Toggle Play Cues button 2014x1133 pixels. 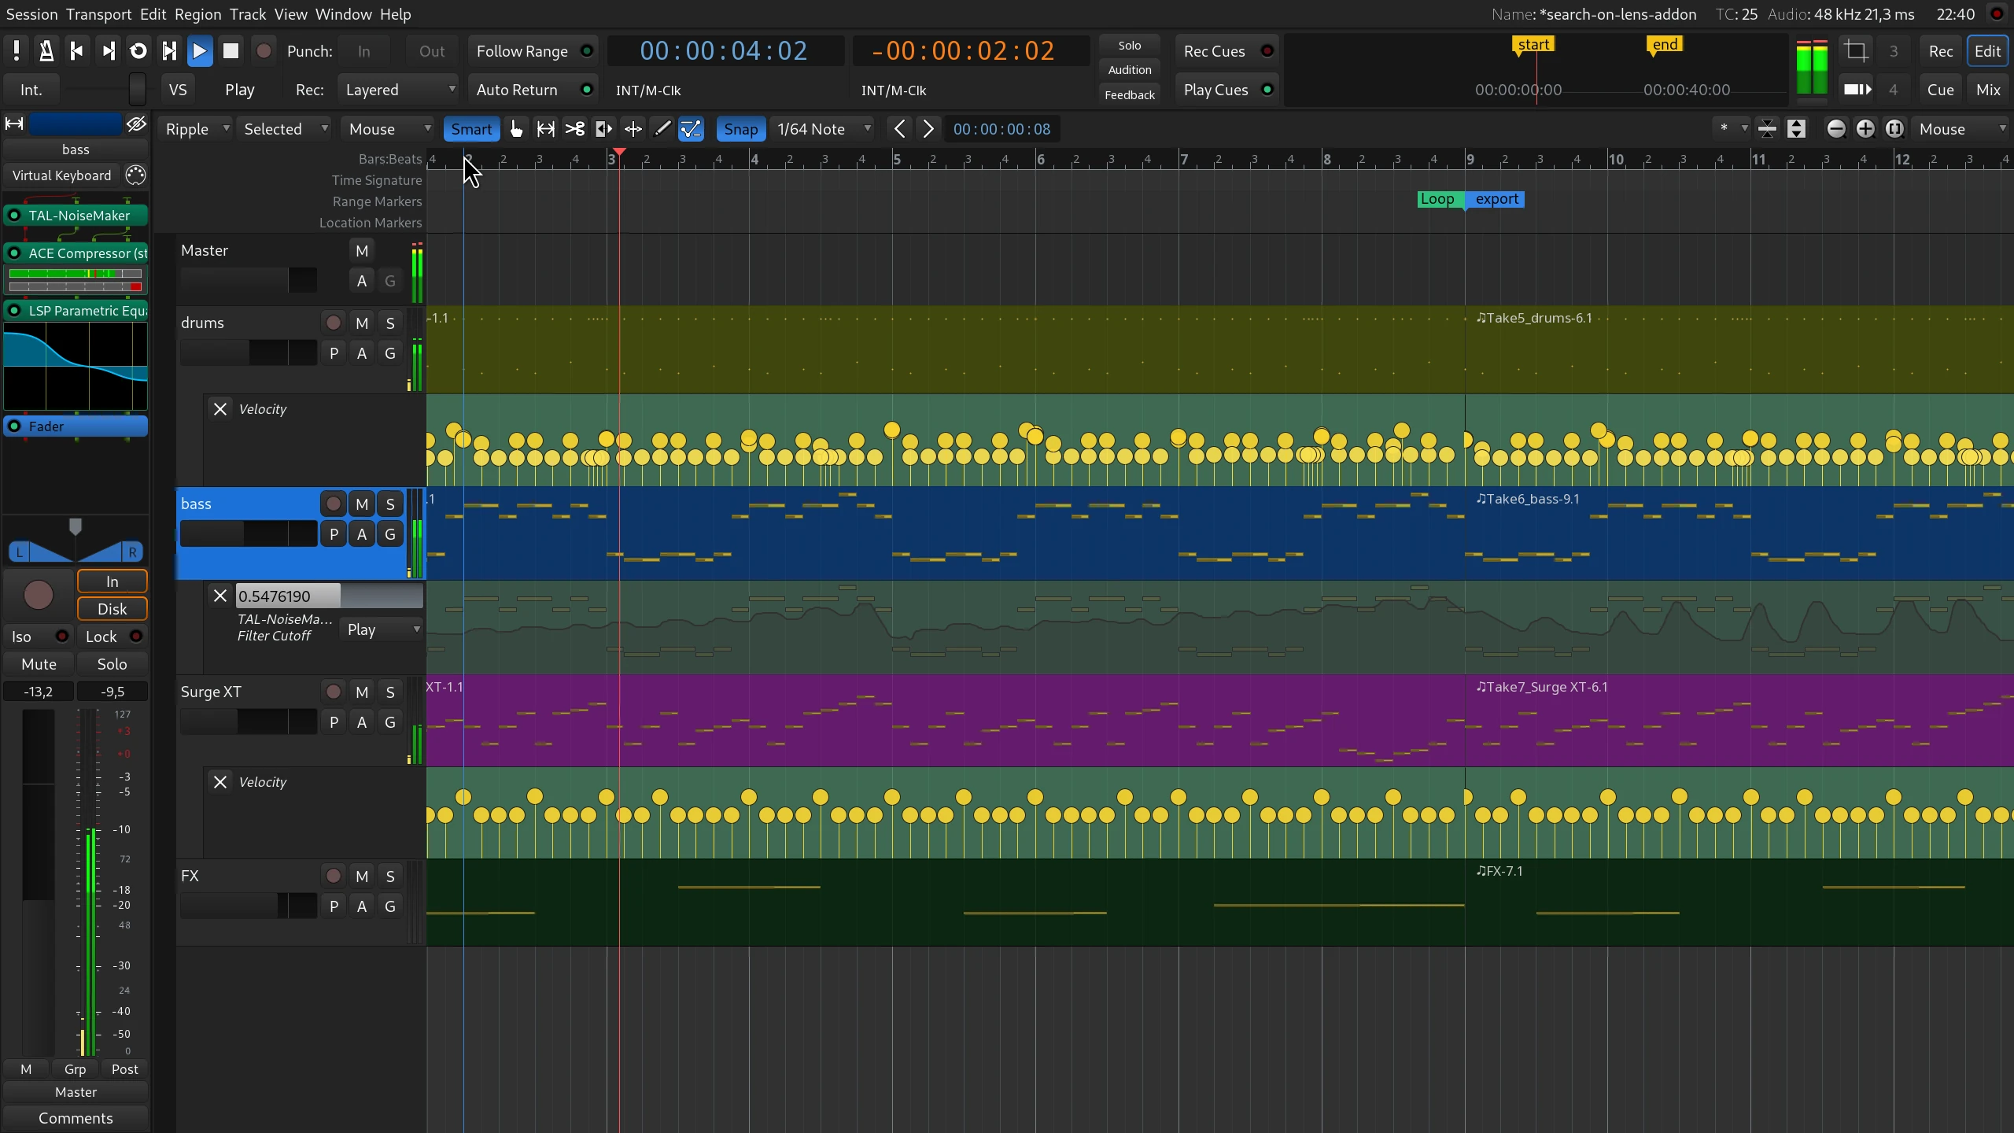click(x=1226, y=90)
